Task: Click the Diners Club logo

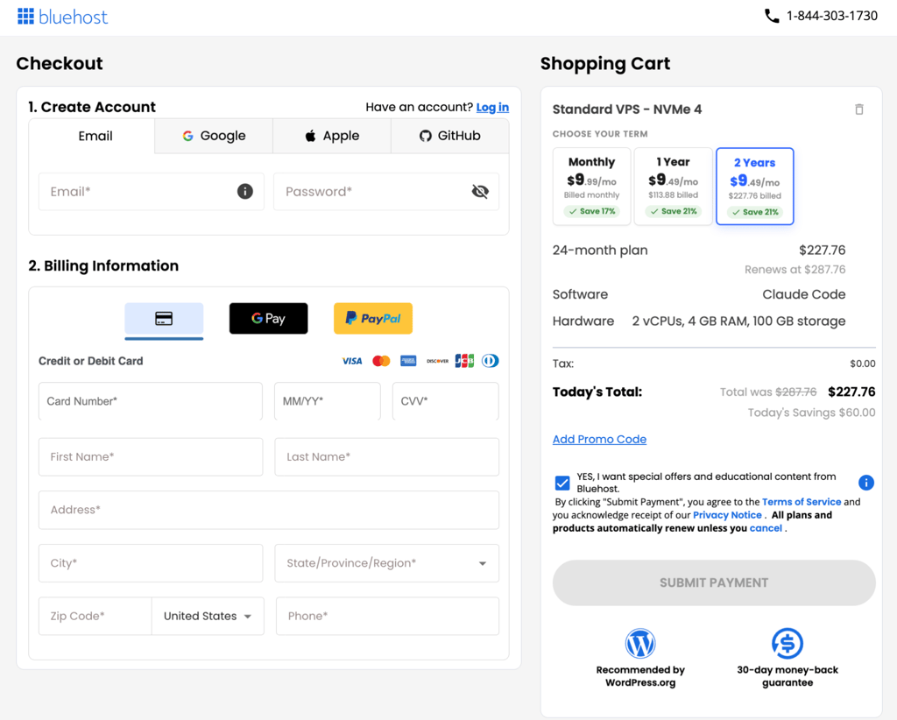Action: [x=491, y=361]
